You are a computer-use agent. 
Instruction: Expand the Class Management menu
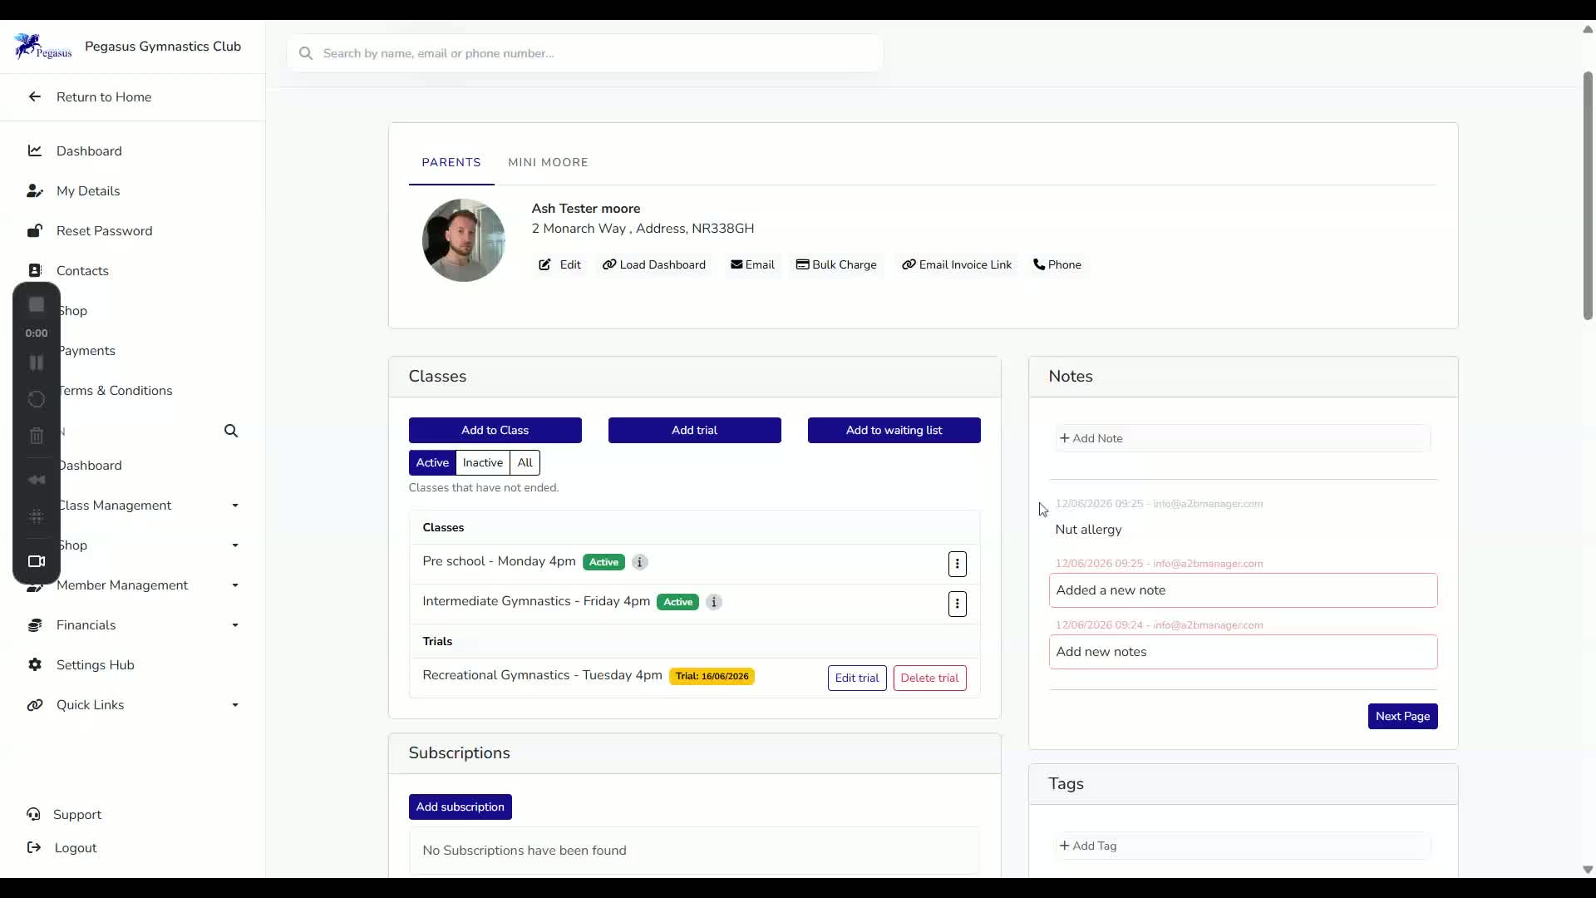point(235,505)
